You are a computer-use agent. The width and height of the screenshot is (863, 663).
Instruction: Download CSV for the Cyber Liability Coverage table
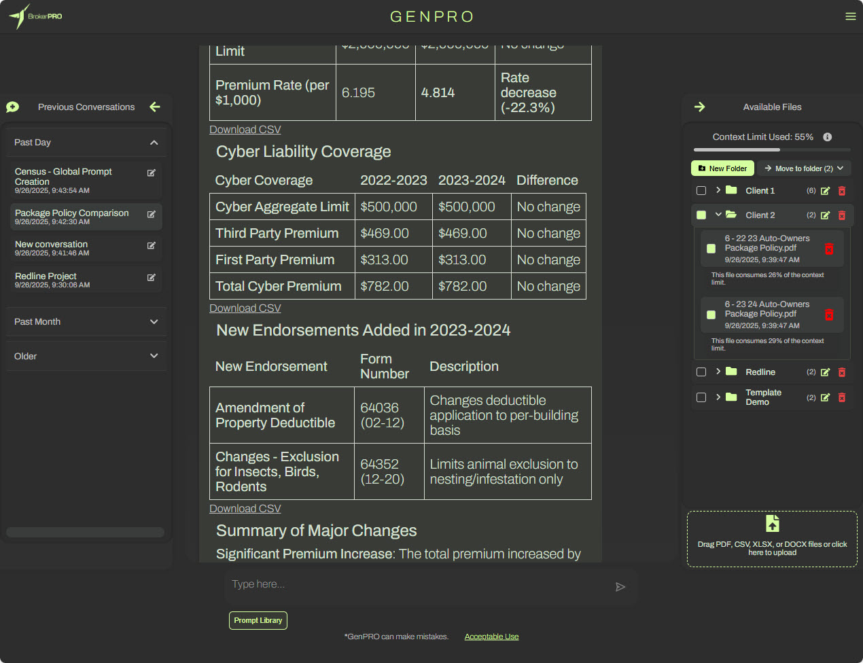pos(245,308)
